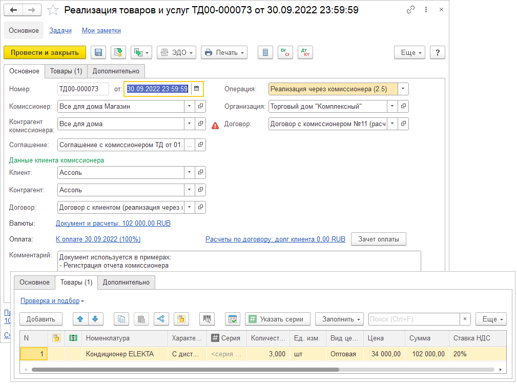Open Заполнить dropdown button
Viewport: 517px width, 384px height.
tap(339, 319)
